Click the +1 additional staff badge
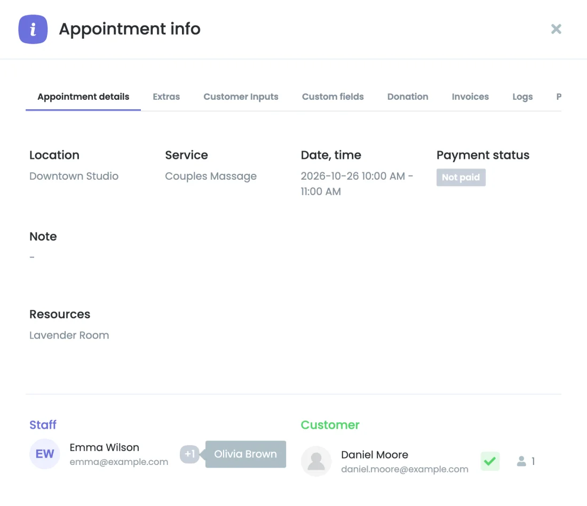This screenshot has width=587, height=506. coord(189,454)
